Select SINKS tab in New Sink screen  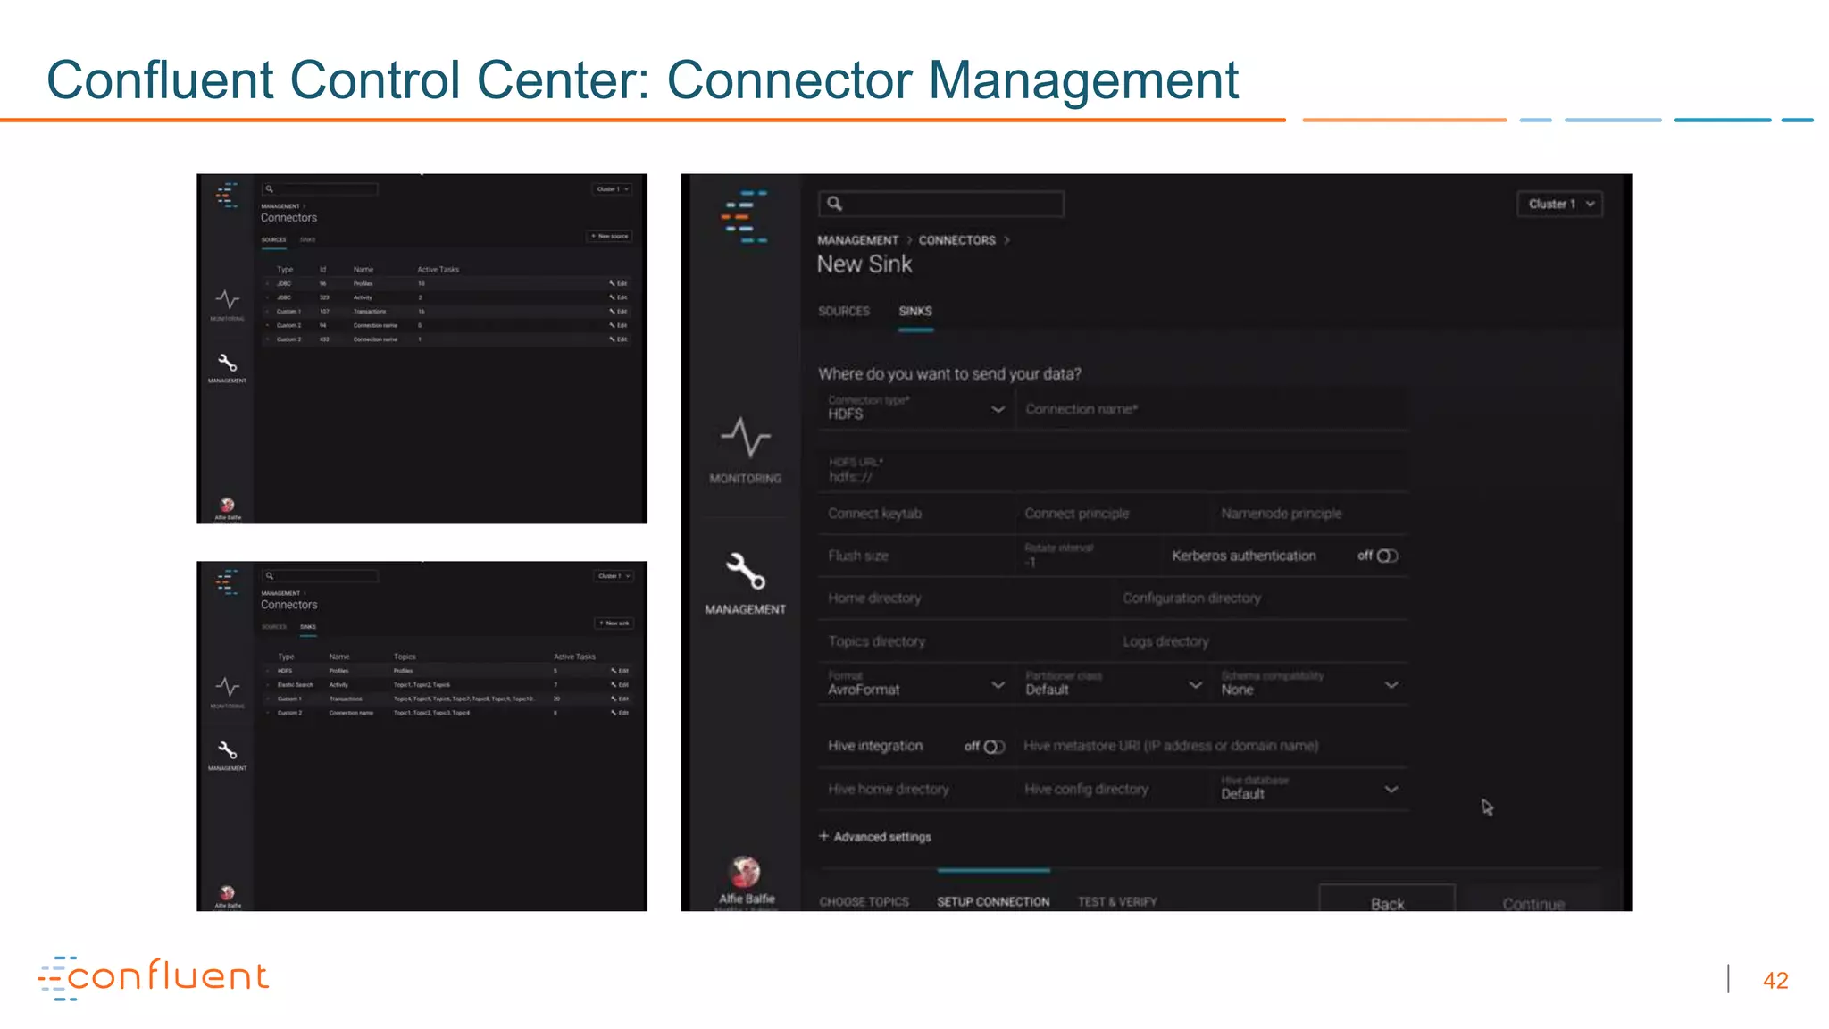(915, 311)
